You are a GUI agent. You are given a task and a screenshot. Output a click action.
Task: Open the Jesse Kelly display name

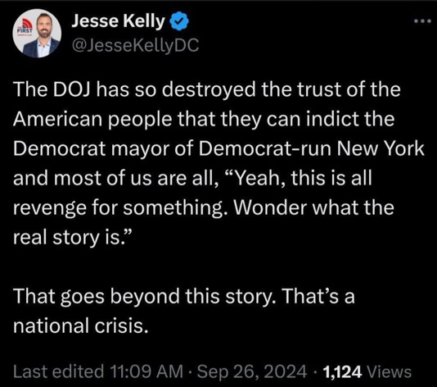[x=119, y=21]
